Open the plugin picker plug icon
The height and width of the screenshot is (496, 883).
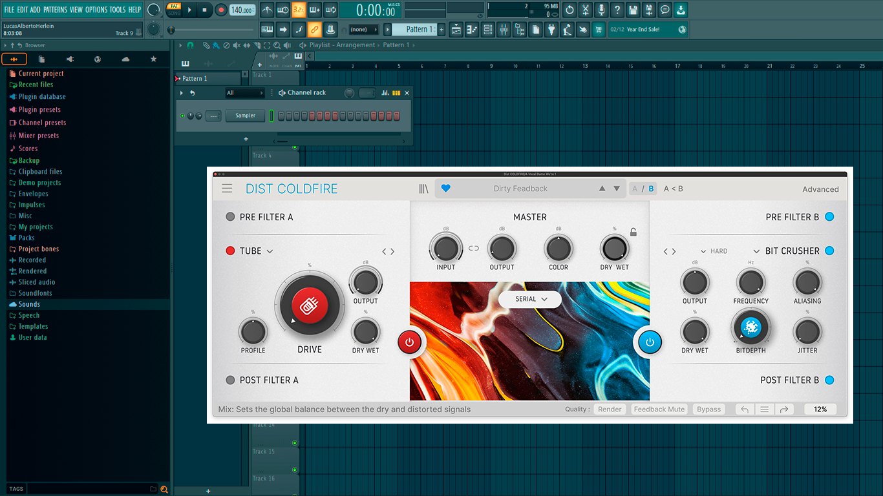click(x=551, y=30)
